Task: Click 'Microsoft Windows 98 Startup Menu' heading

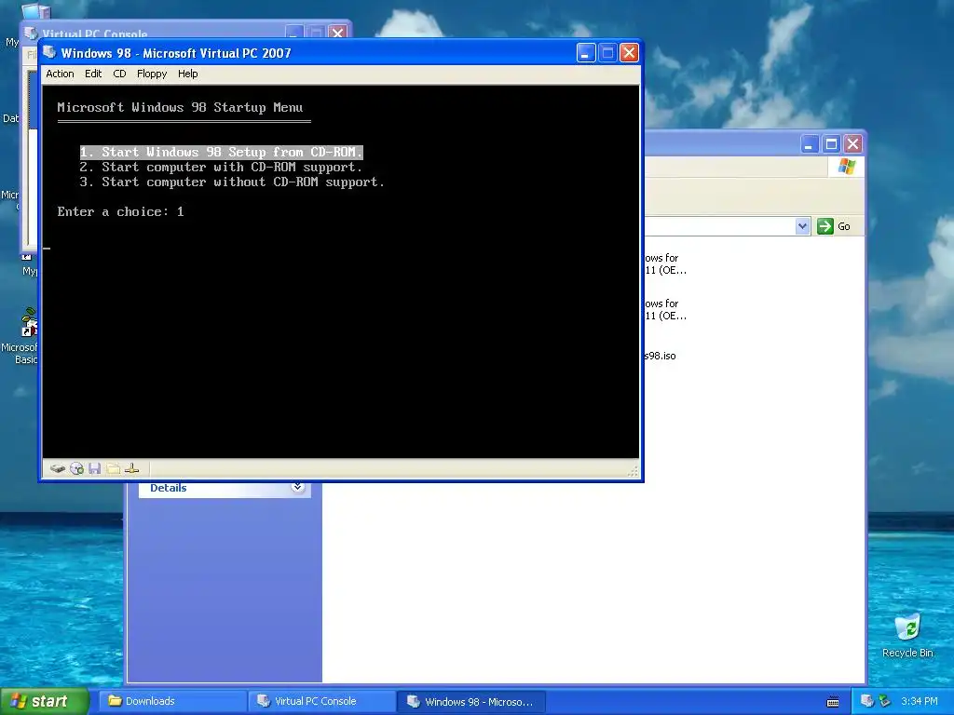Action: pos(180,108)
